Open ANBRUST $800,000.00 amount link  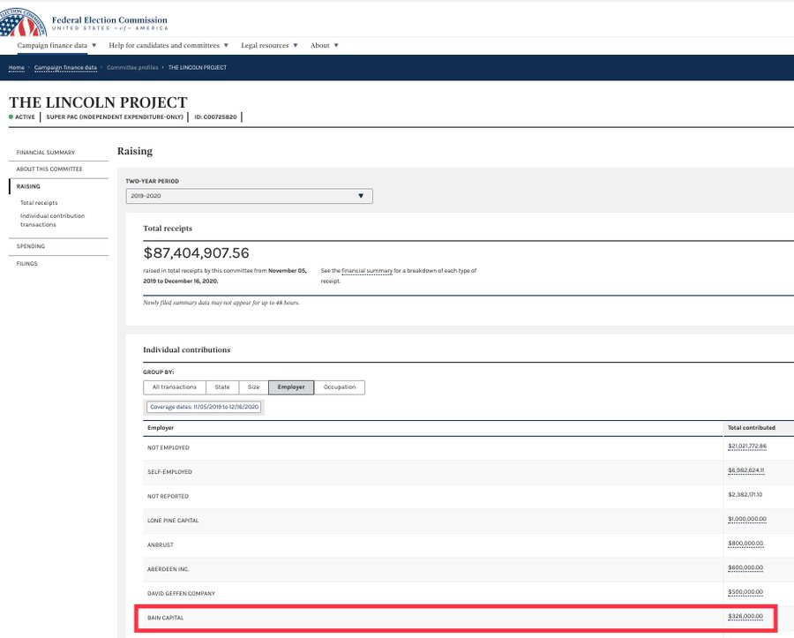click(x=745, y=544)
